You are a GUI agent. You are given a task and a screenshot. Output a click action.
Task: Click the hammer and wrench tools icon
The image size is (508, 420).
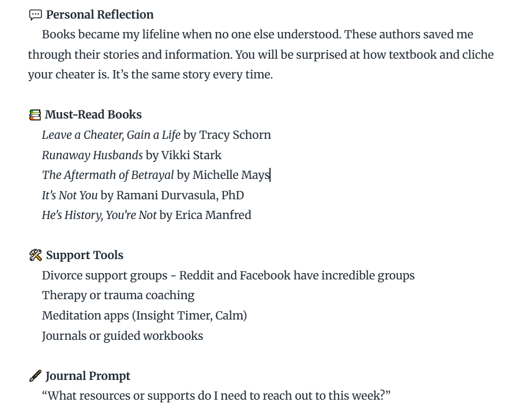35,255
